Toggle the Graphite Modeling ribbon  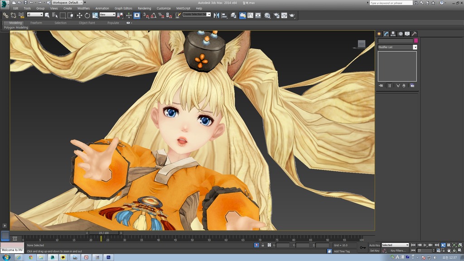(242, 15)
